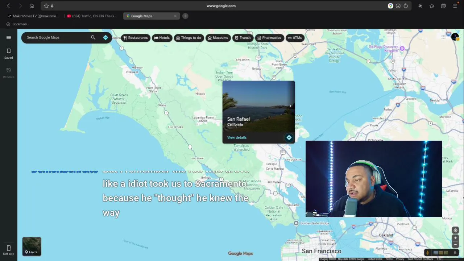Select the Things to do chip
The width and height of the screenshot is (464, 261).
click(188, 38)
